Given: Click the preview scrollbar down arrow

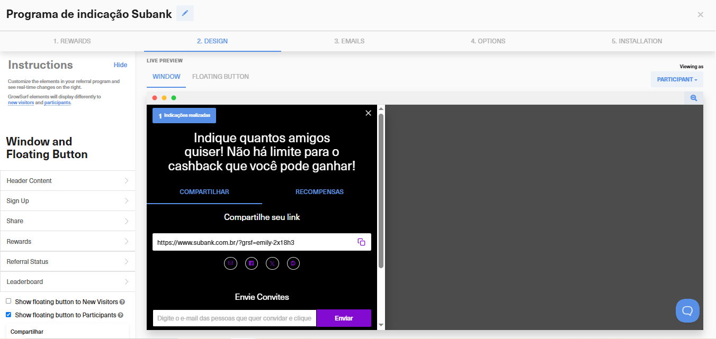Looking at the screenshot, I should coord(381,325).
